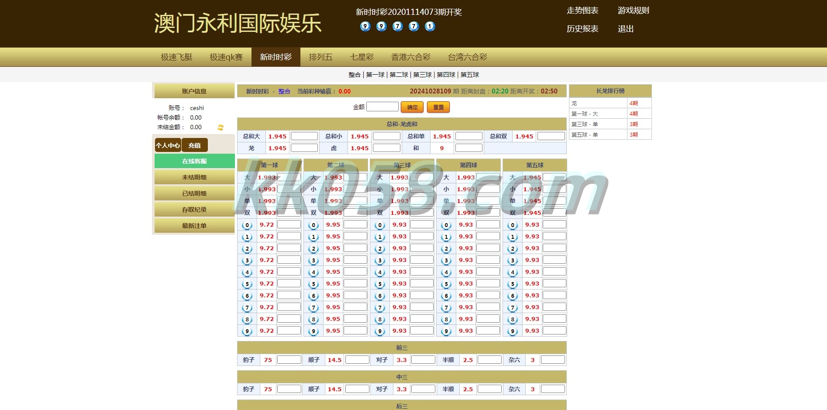
Task: Click 第五球 大 bet input field
Action: (555, 177)
